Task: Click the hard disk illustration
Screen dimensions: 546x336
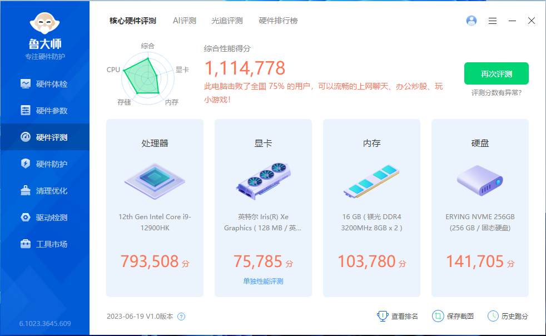Action: (x=480, y=181)
